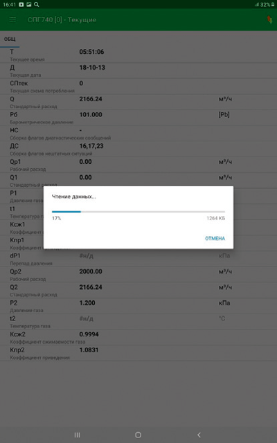Viewport: 277px width, 443px height.
Task: Select the Т current time row
Action: coord(138,55)
